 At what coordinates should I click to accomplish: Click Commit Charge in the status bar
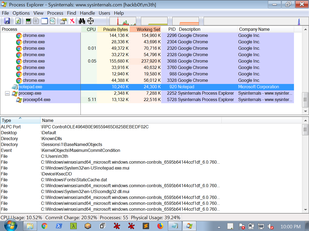[x=71, y=218]
